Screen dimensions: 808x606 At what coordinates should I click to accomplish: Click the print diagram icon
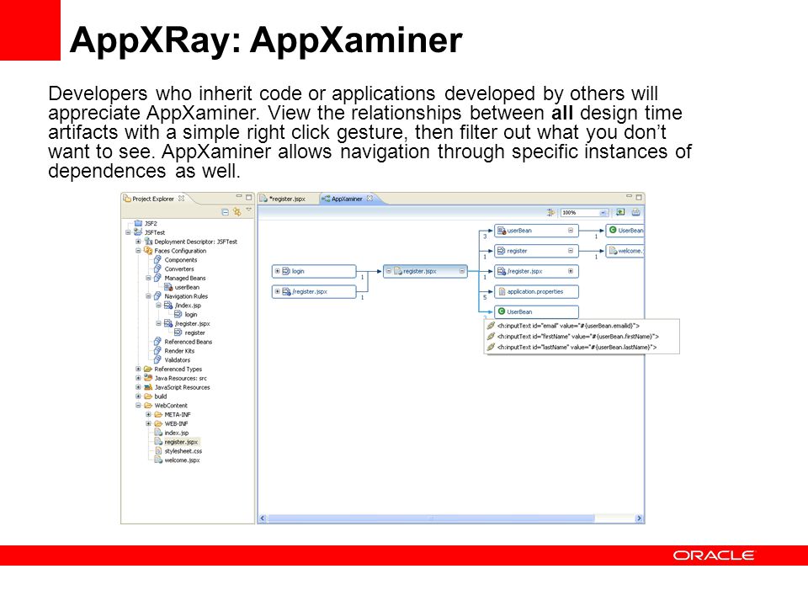(636, 212)
